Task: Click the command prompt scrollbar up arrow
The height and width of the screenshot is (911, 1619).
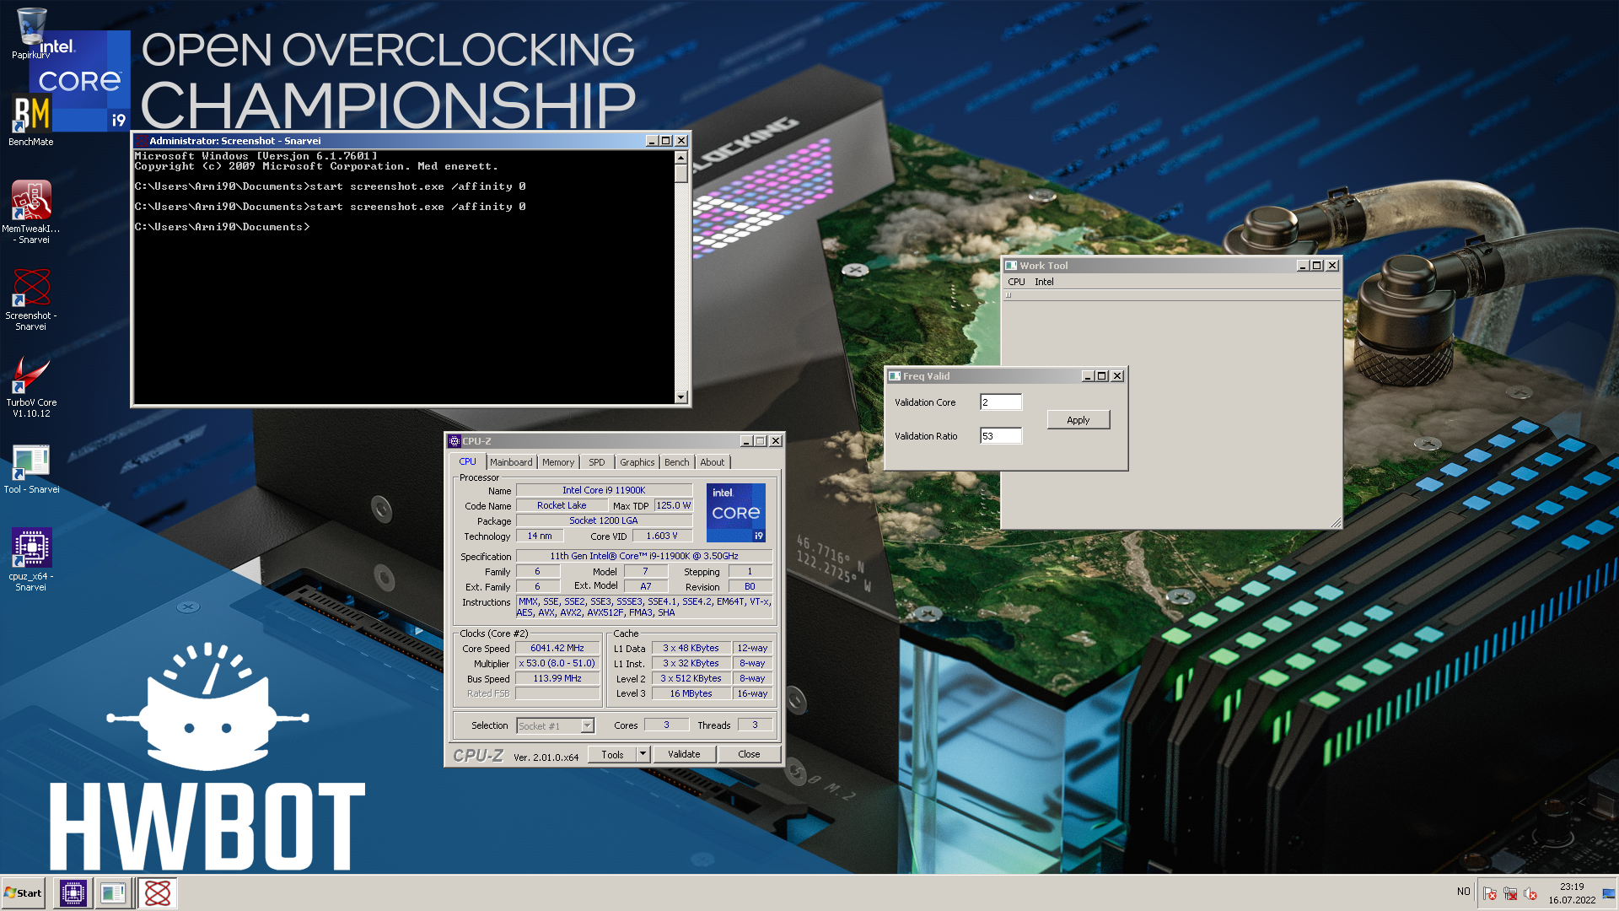Action: (x=681, y=158)
